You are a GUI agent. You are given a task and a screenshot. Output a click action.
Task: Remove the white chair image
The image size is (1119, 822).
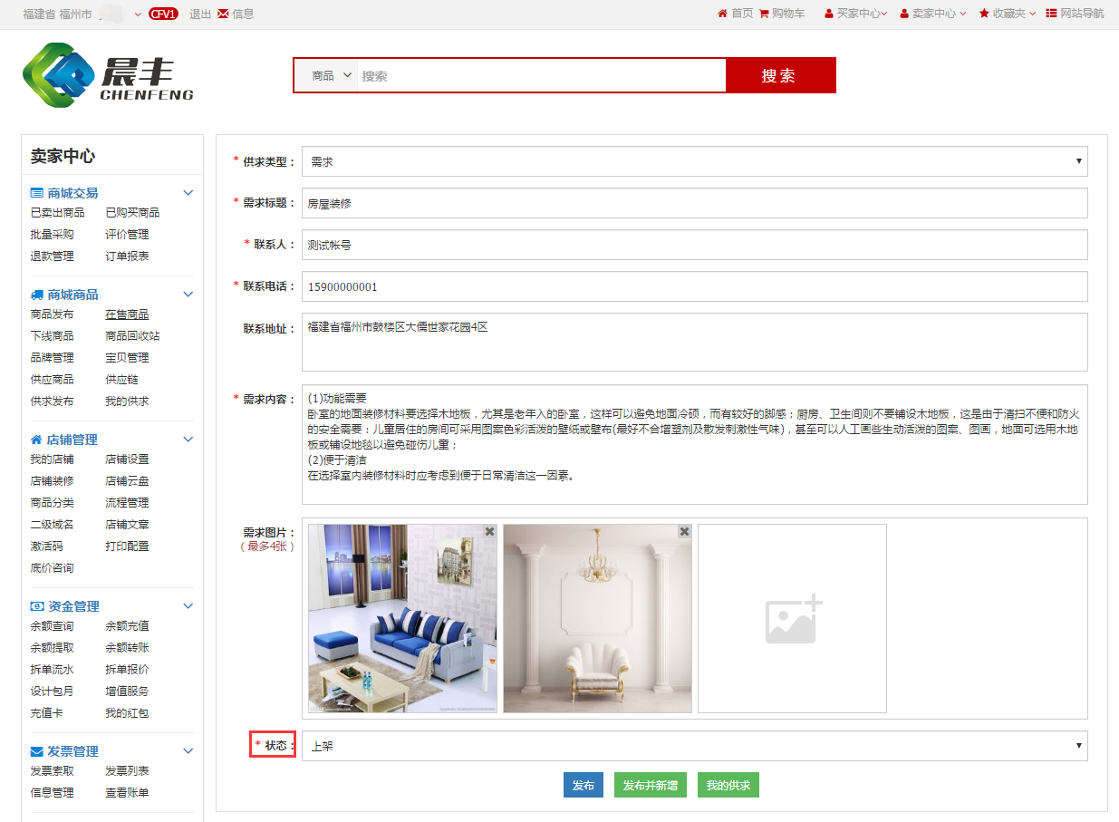[684, 532]
